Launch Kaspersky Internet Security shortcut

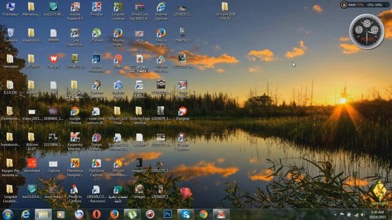(75, 141)
